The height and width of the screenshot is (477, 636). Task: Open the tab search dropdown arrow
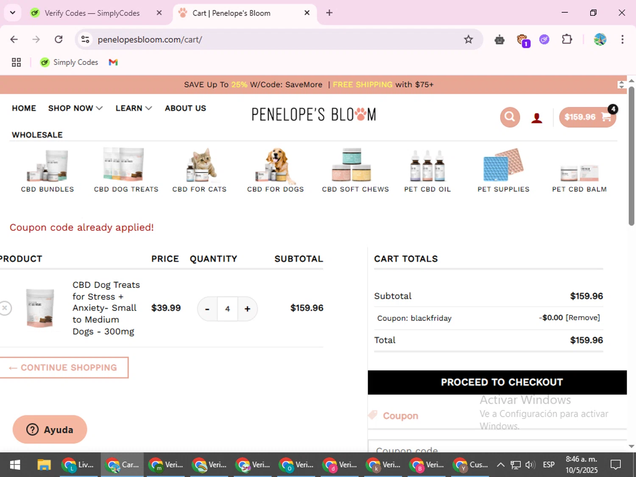click(13, 13)
